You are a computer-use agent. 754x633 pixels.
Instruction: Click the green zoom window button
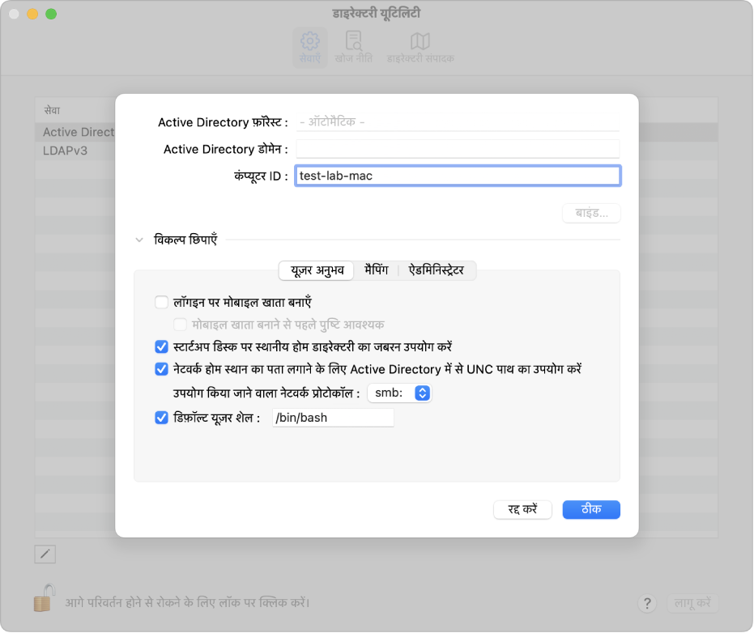click(51, 14)
